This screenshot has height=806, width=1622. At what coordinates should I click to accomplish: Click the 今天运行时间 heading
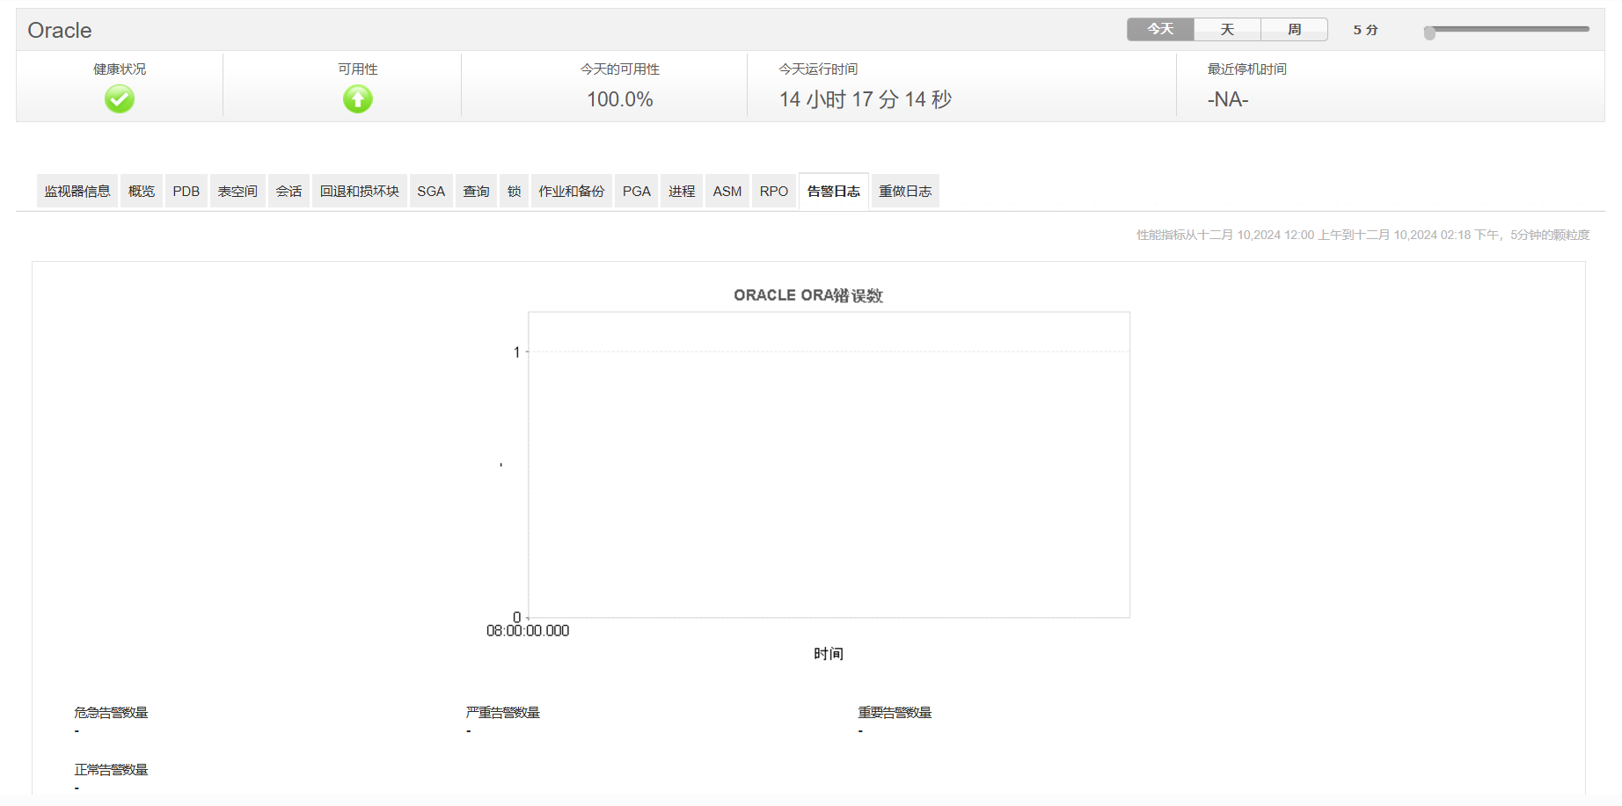point(819,69)
